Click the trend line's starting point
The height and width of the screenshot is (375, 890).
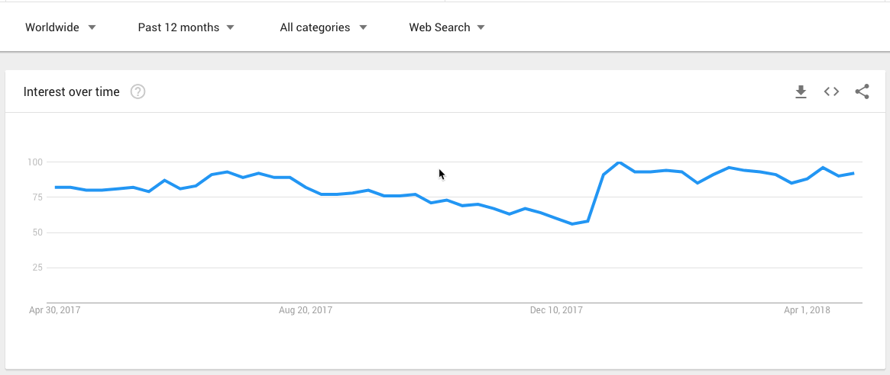click(56, 187)
